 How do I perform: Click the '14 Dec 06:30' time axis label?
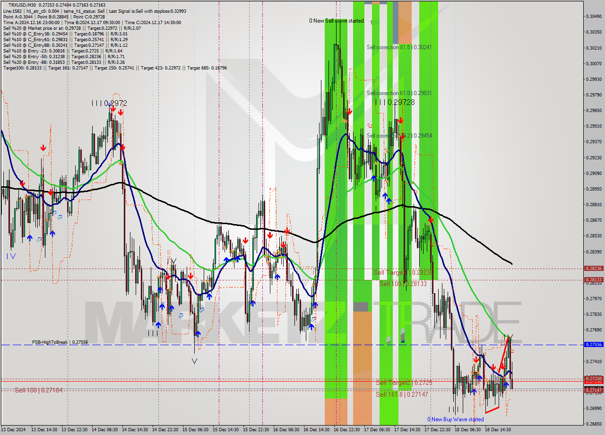pos(104,430)
